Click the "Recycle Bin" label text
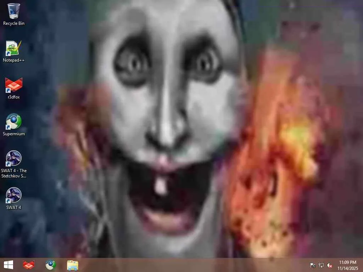 tap(14, 23)
